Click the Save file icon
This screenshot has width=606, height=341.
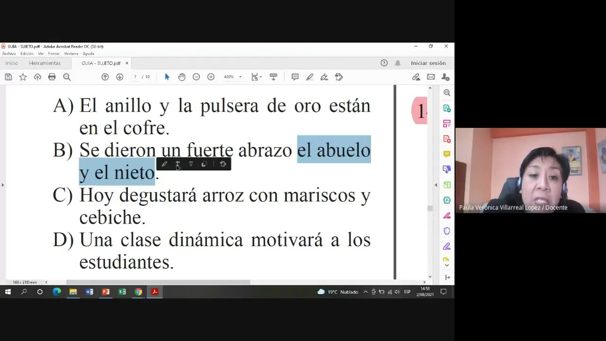point(8,77)
